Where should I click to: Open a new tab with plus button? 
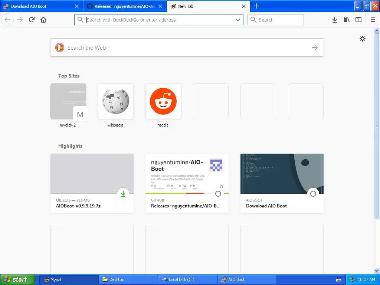pos(256,6)
